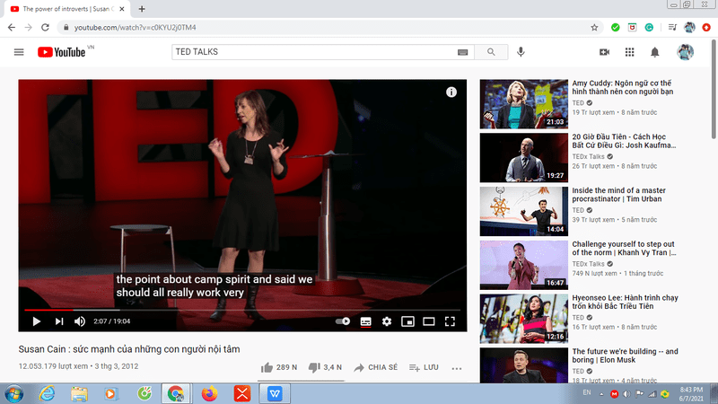Like the video with thumbs up

[267, 367]
